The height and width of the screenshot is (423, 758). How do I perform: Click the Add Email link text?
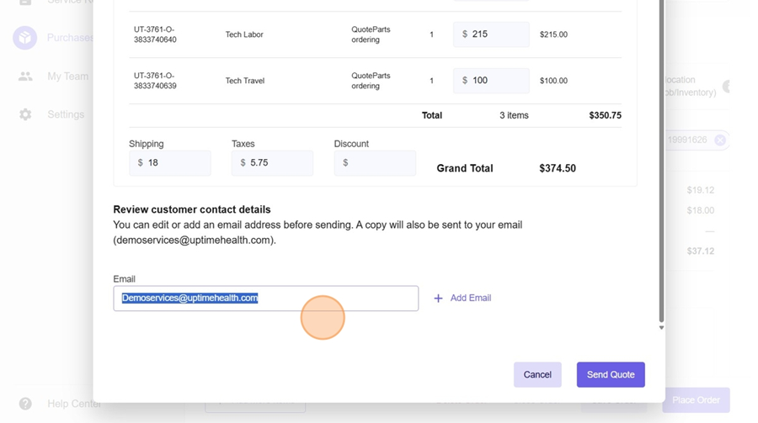point(470,299)
